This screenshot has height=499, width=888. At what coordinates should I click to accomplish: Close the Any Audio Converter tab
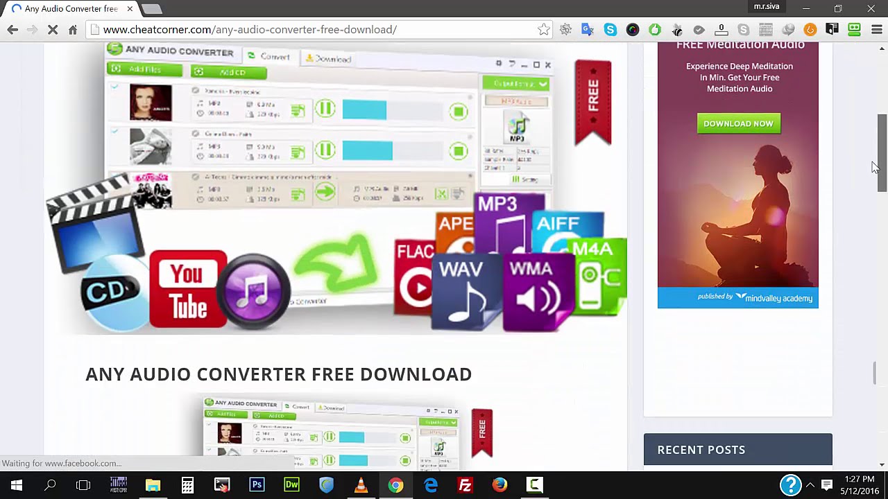click(130, 9)
